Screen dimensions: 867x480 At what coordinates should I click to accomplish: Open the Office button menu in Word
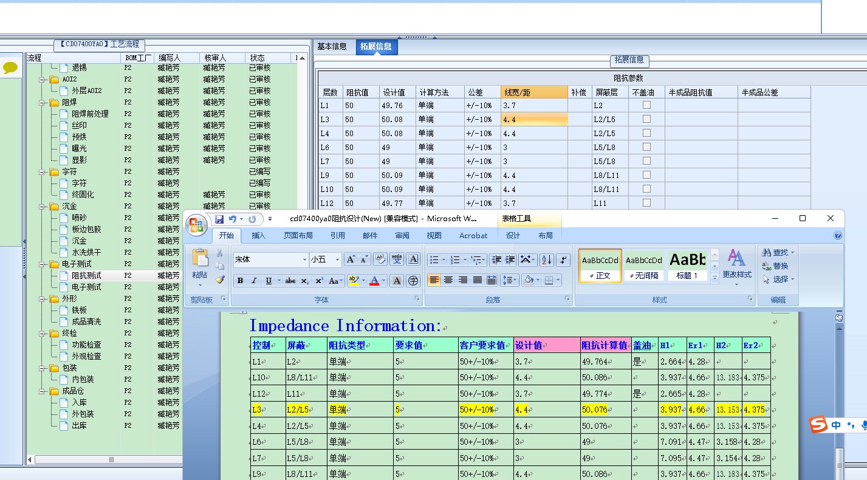click(x=196, y=225)
